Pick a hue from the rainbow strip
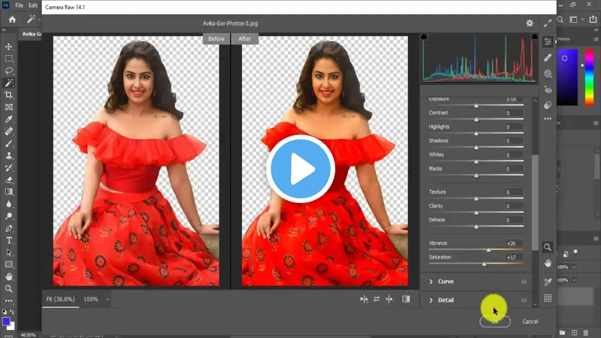 coord(589,77)
